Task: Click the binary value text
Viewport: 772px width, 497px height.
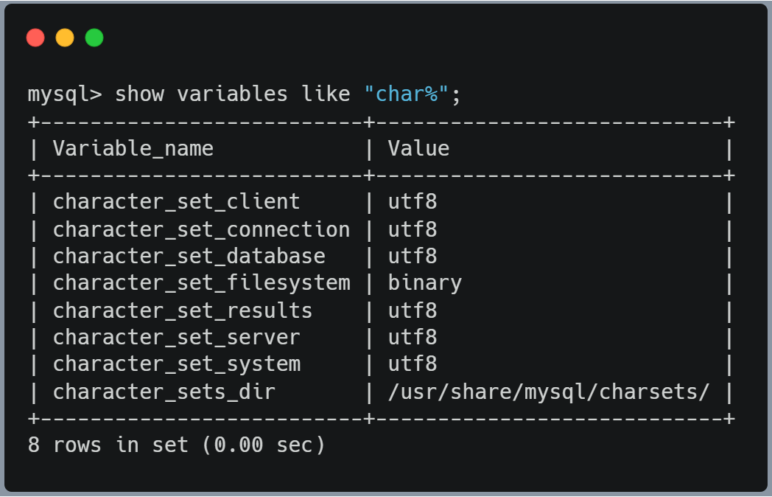Action: tap(425, 283)
